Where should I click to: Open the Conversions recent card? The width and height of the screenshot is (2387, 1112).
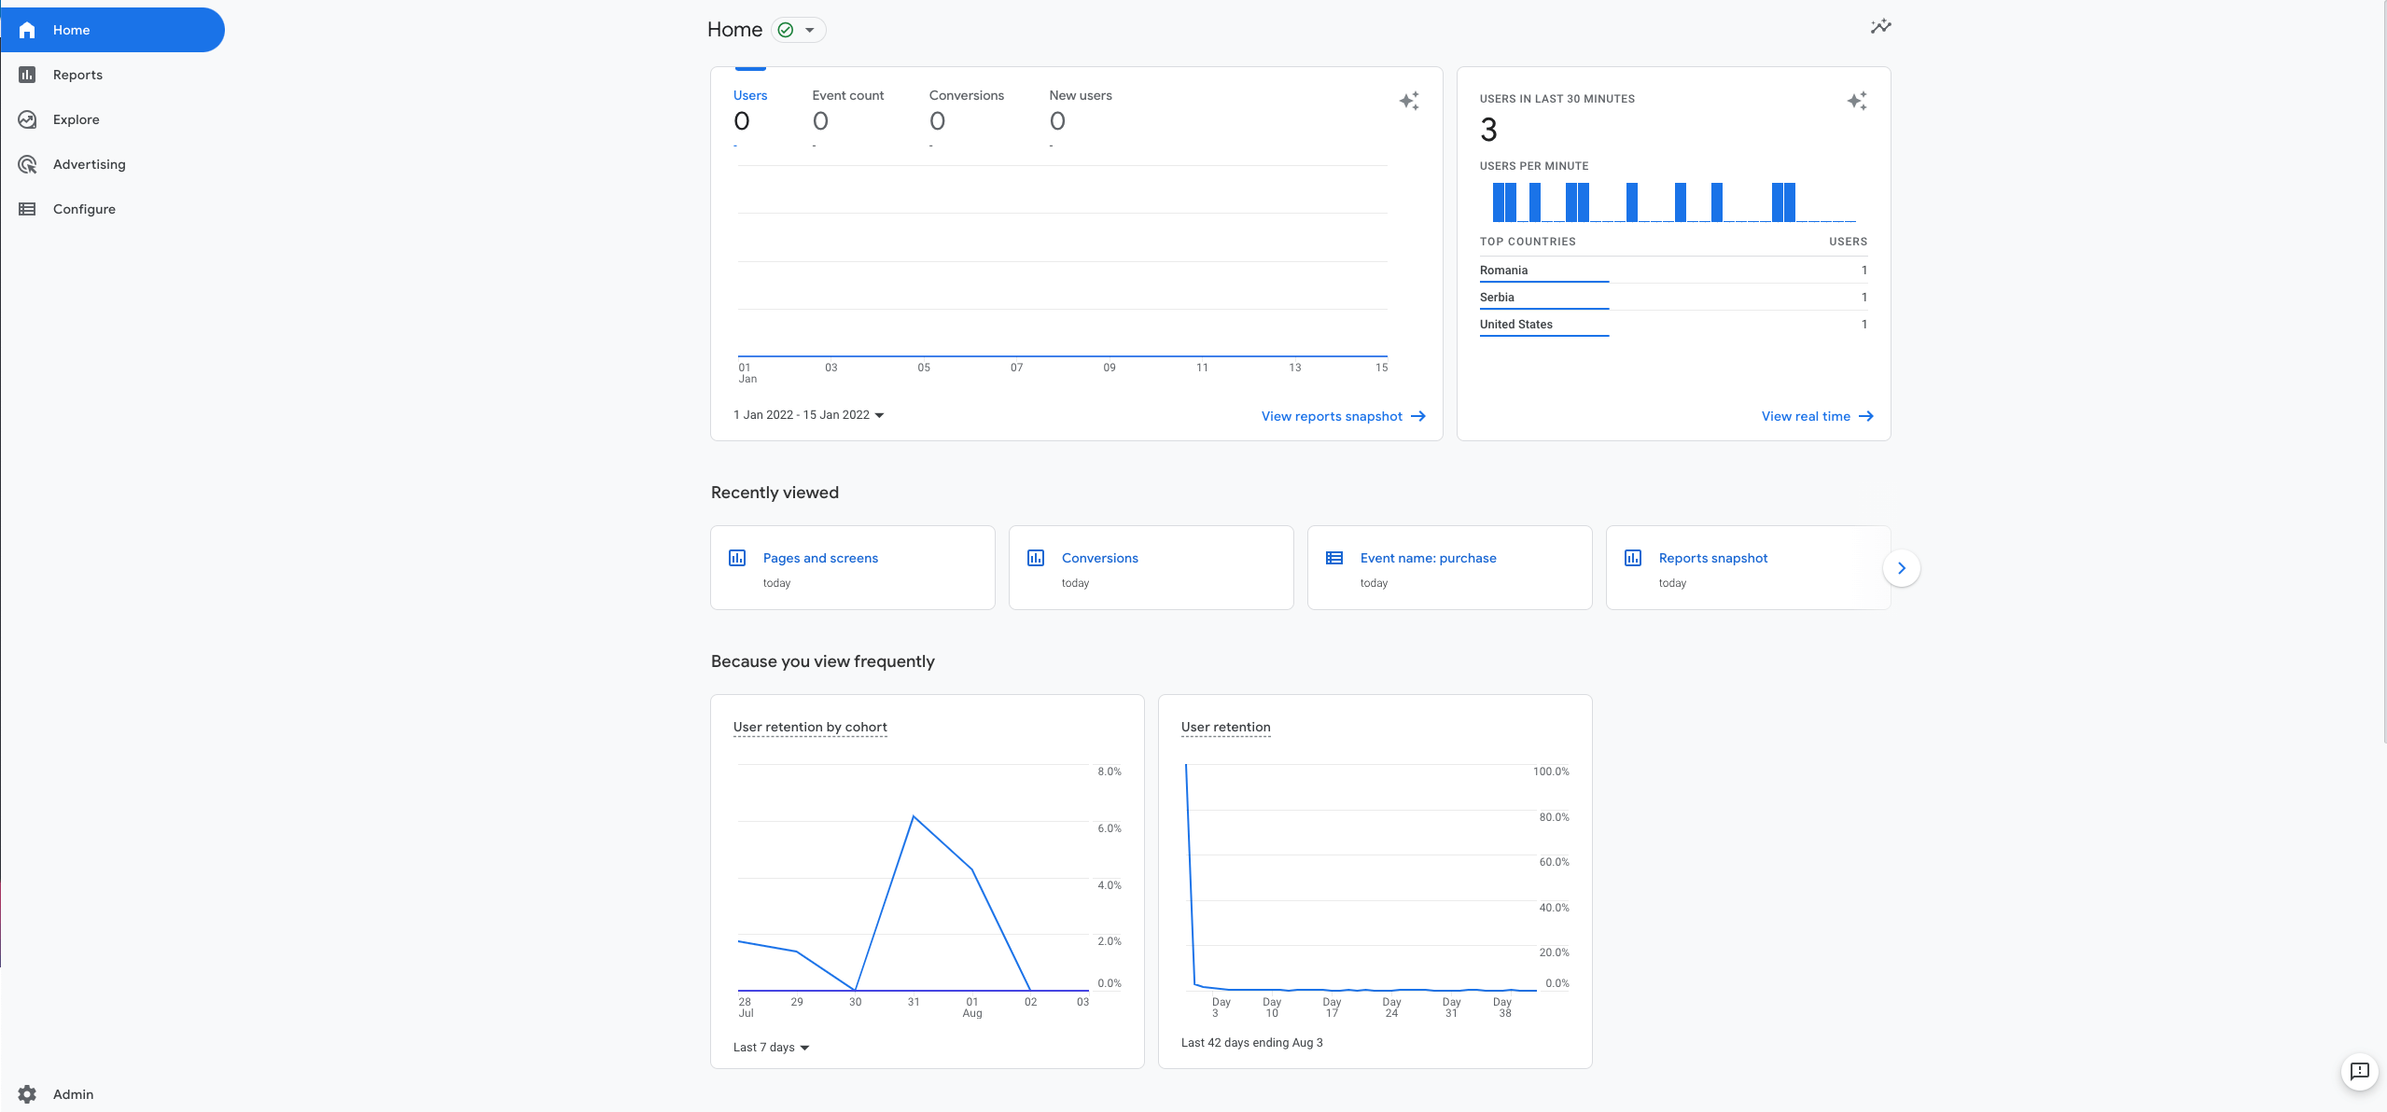[x=1152, y=568]
